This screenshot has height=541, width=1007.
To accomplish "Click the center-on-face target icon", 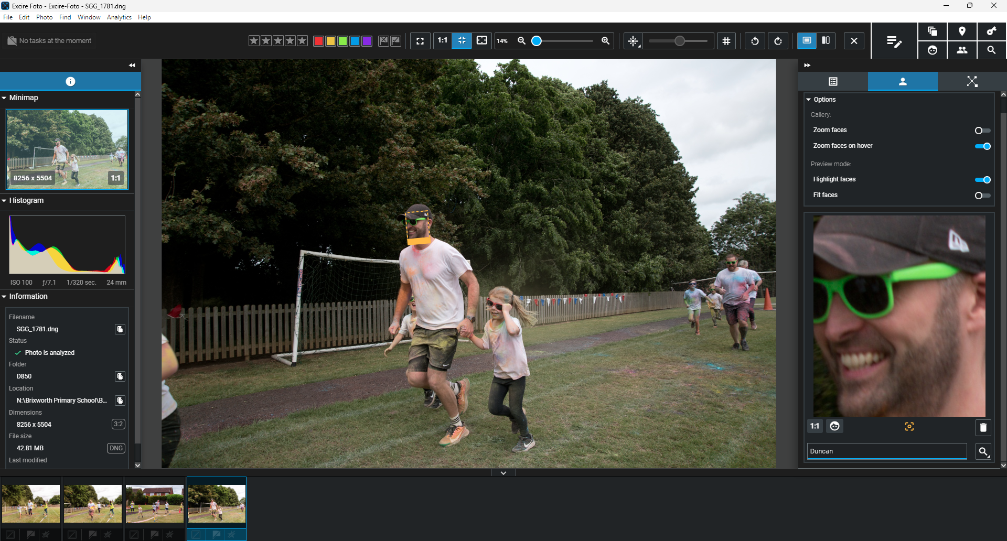I will 909,427.
